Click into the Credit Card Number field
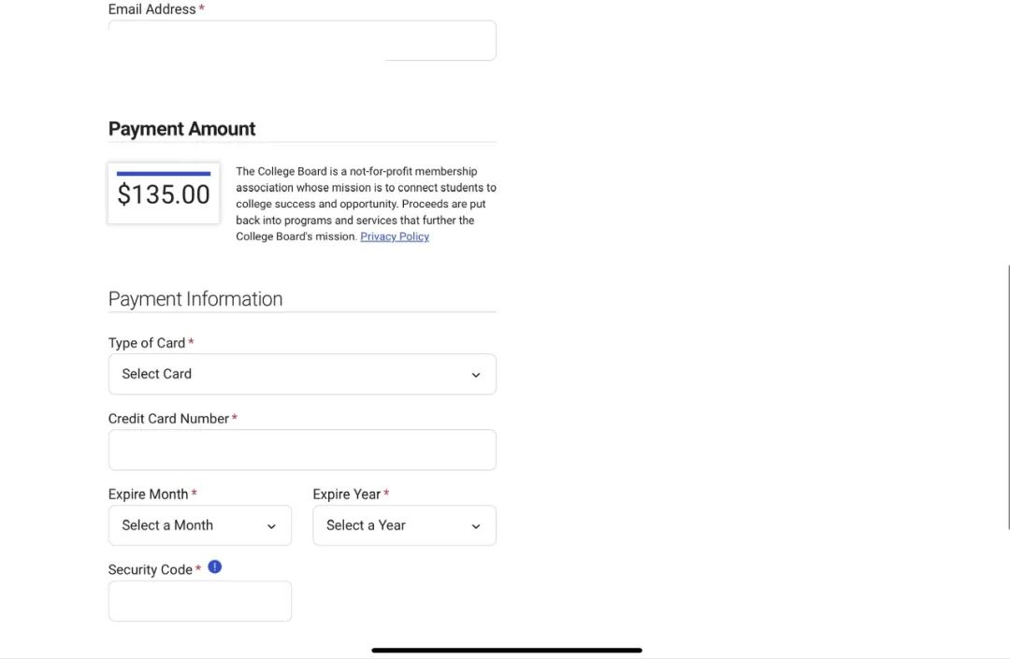This screenshot has height=659, width=1010. click(302, 450)
